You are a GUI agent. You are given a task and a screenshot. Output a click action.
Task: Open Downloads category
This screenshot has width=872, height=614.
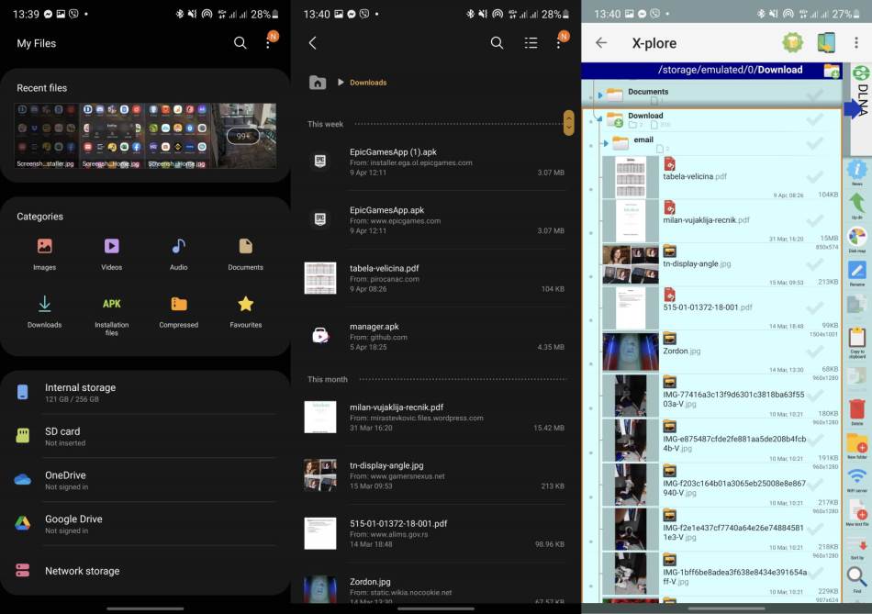(44, 312)
